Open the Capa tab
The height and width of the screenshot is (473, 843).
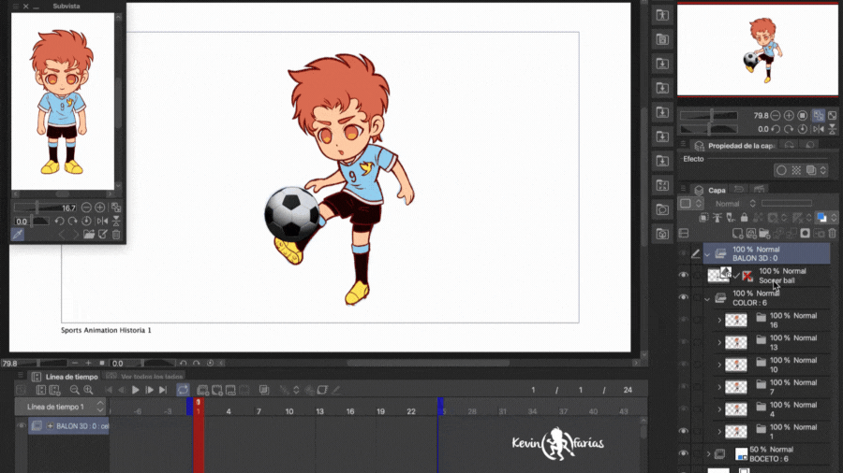[x=710, y=190]
